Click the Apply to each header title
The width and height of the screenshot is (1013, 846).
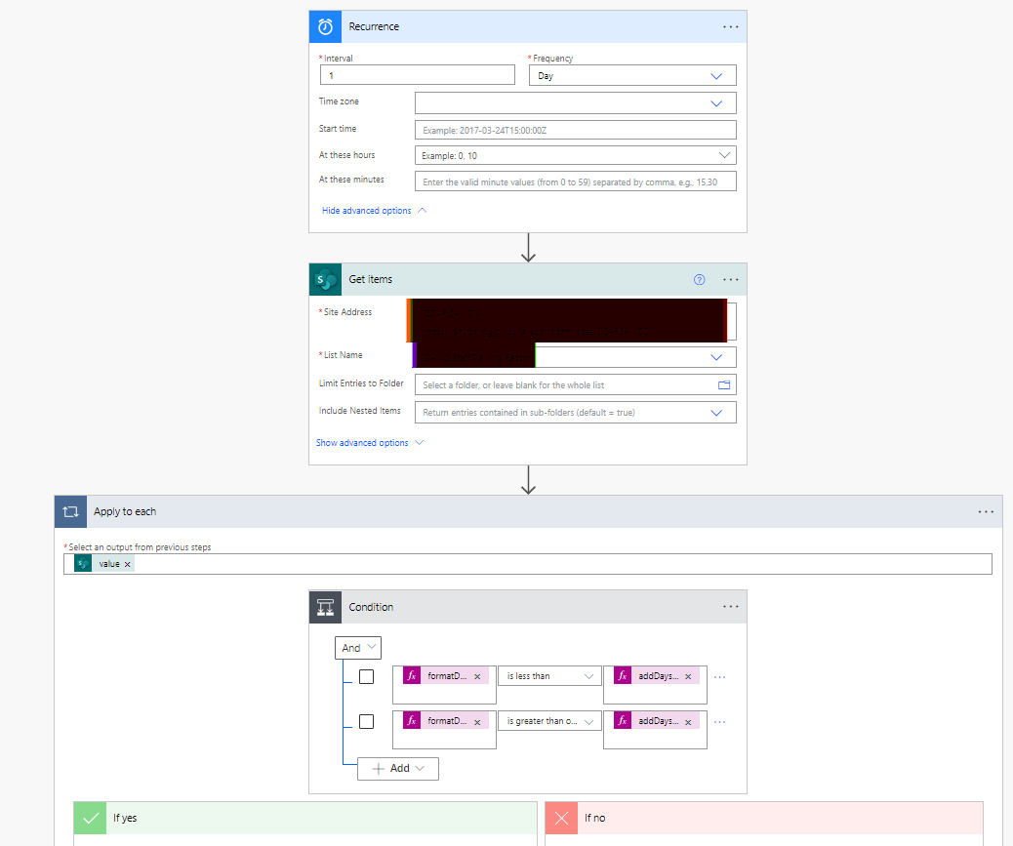(125, 511)
